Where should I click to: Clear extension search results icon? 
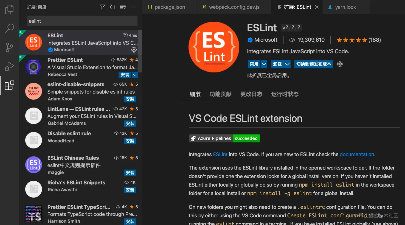(x=123, y=7)
